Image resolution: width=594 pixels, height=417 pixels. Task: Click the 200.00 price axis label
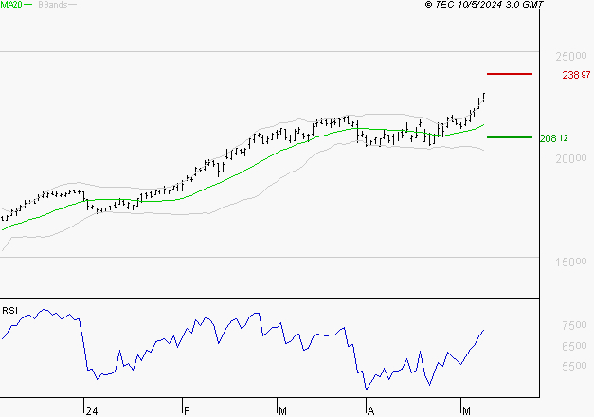pos(571,158)
